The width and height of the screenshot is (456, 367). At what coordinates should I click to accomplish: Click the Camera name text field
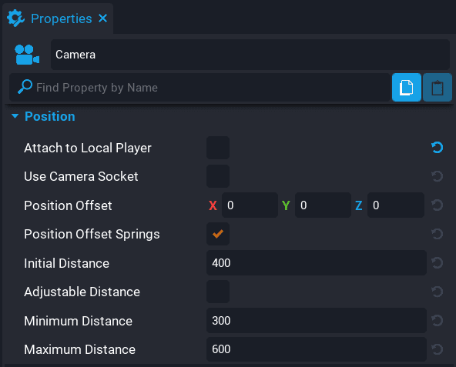coord(250,55)
